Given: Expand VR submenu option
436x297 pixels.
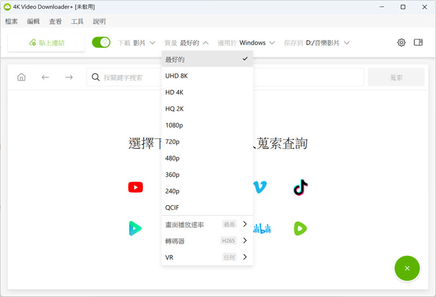Looking at the screenshot, I should [207, 257].
